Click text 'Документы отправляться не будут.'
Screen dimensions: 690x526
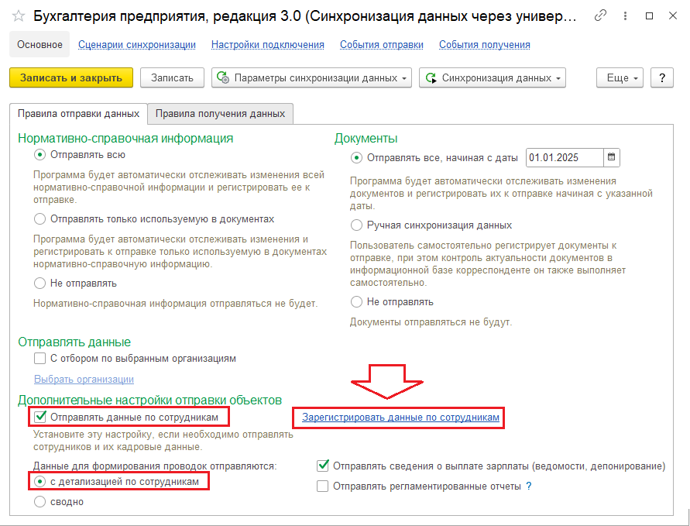click(x=431, y=322)
